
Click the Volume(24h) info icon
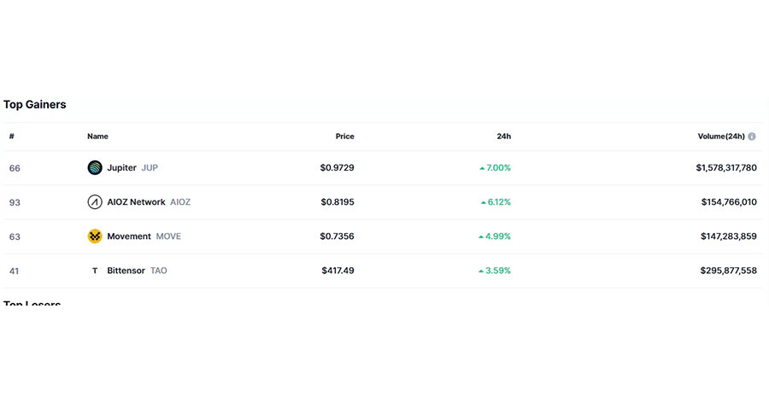click(752, 137)
